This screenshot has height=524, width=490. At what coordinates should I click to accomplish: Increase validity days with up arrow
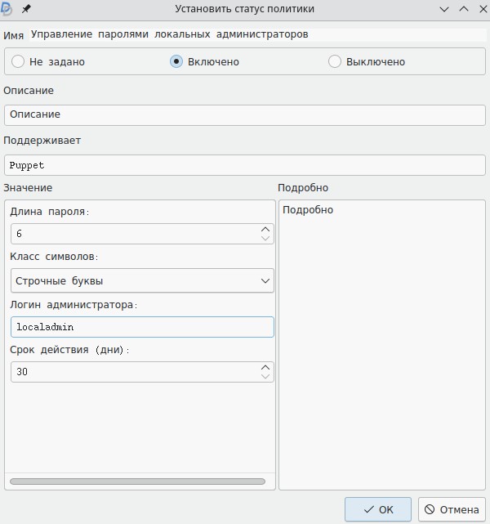click(265, 367)
